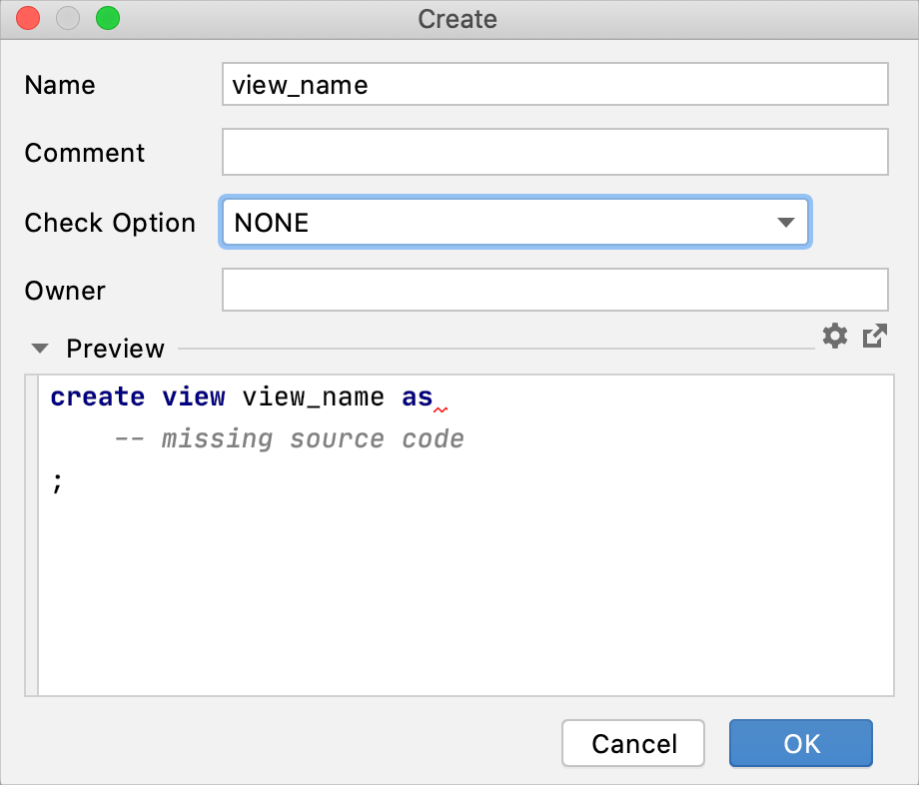
Task: Close the Create dialog with red button
Action: pyautogui.click(x=29, y=19)
